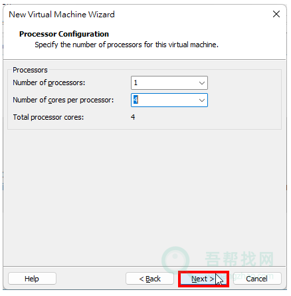
Task: Click the "New Virtual Machine Wizard" title
Action: coord(62,15)
